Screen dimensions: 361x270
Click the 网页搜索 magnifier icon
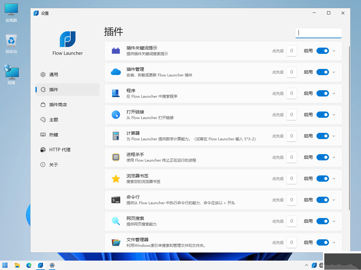116,221
